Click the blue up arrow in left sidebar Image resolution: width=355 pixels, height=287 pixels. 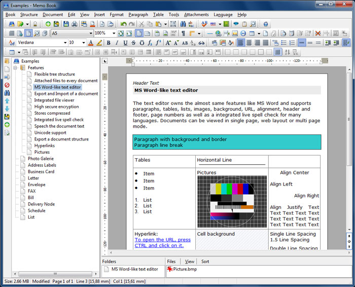click(7, 101)
